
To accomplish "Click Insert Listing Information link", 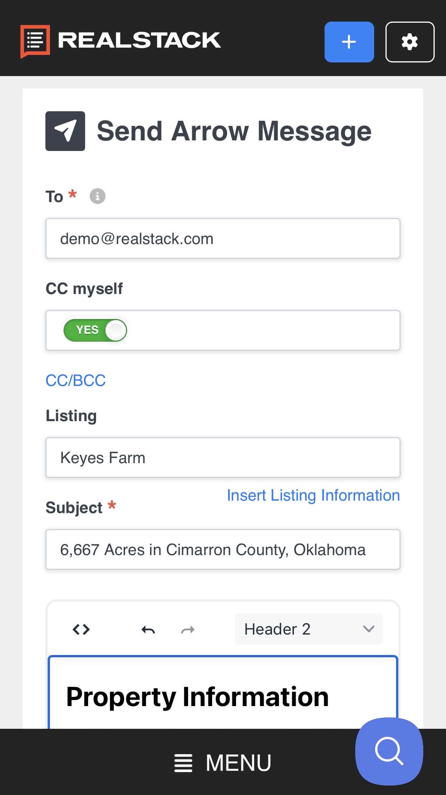I will coord(313,495).
